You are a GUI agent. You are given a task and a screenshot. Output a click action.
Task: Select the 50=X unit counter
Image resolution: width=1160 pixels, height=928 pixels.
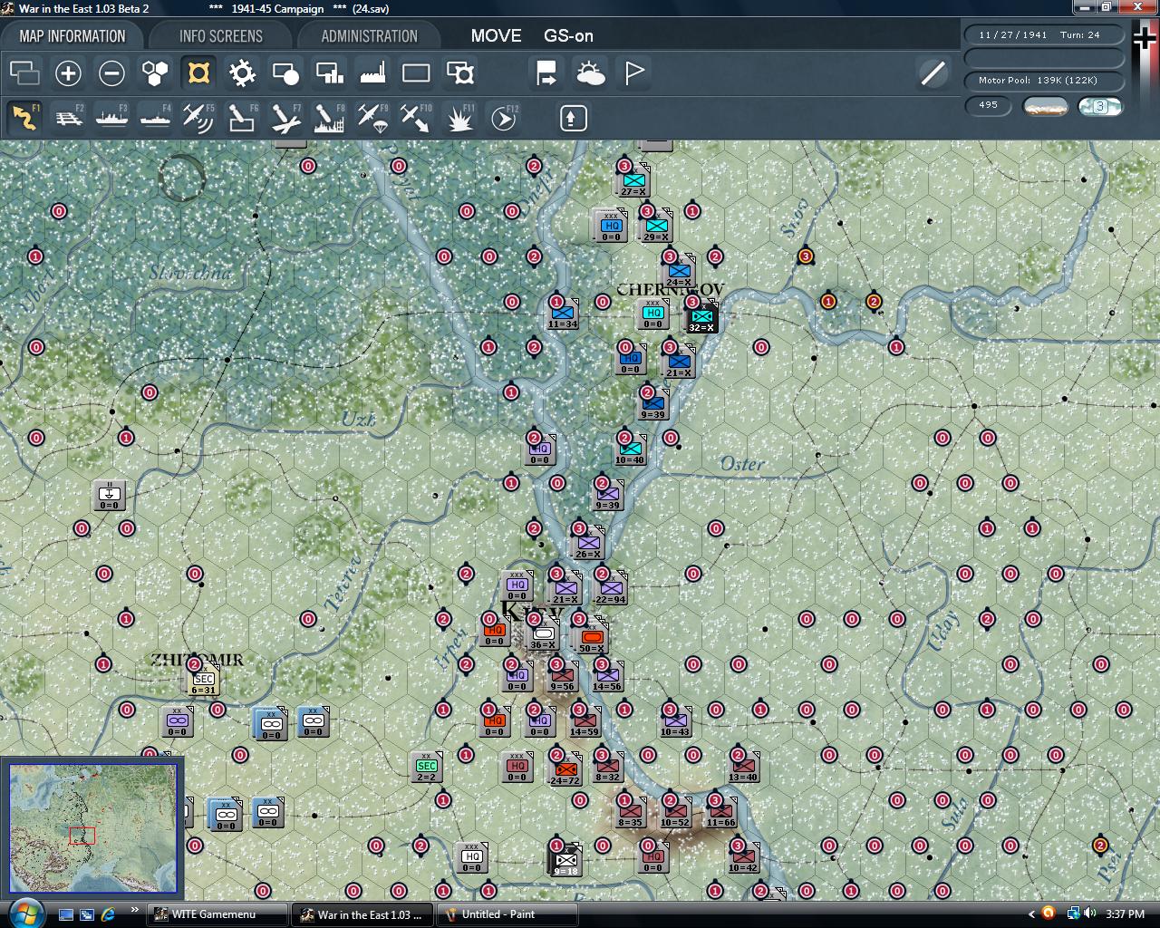[x=592, y=638]
